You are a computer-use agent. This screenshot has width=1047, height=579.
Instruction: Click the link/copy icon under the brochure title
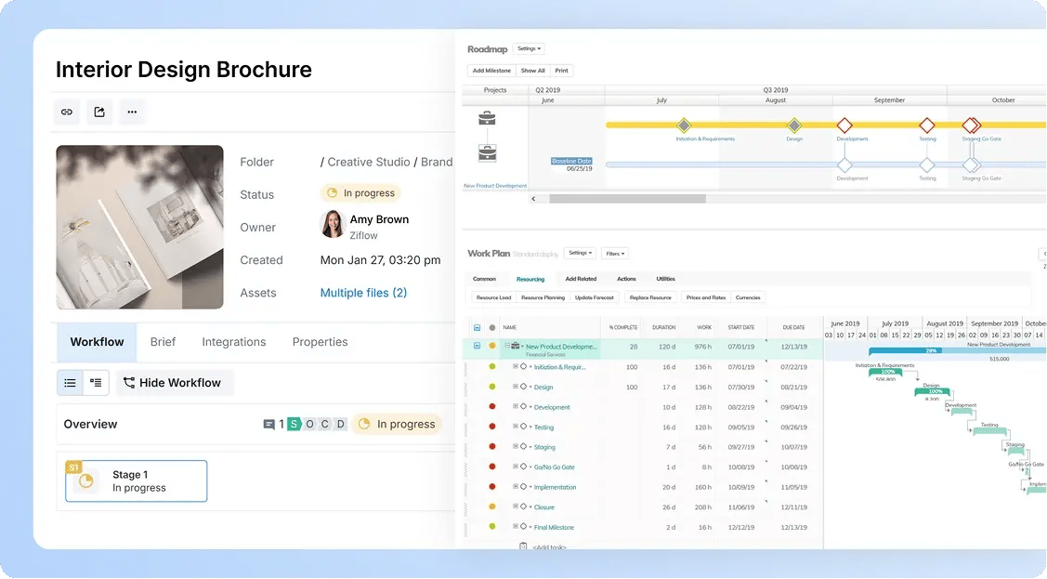pyautogui.click(x=66, y=112)
